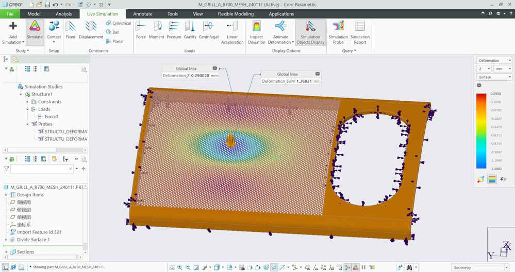Apply a Centrifugal load
515x272 pixels.
pos(209,30)
